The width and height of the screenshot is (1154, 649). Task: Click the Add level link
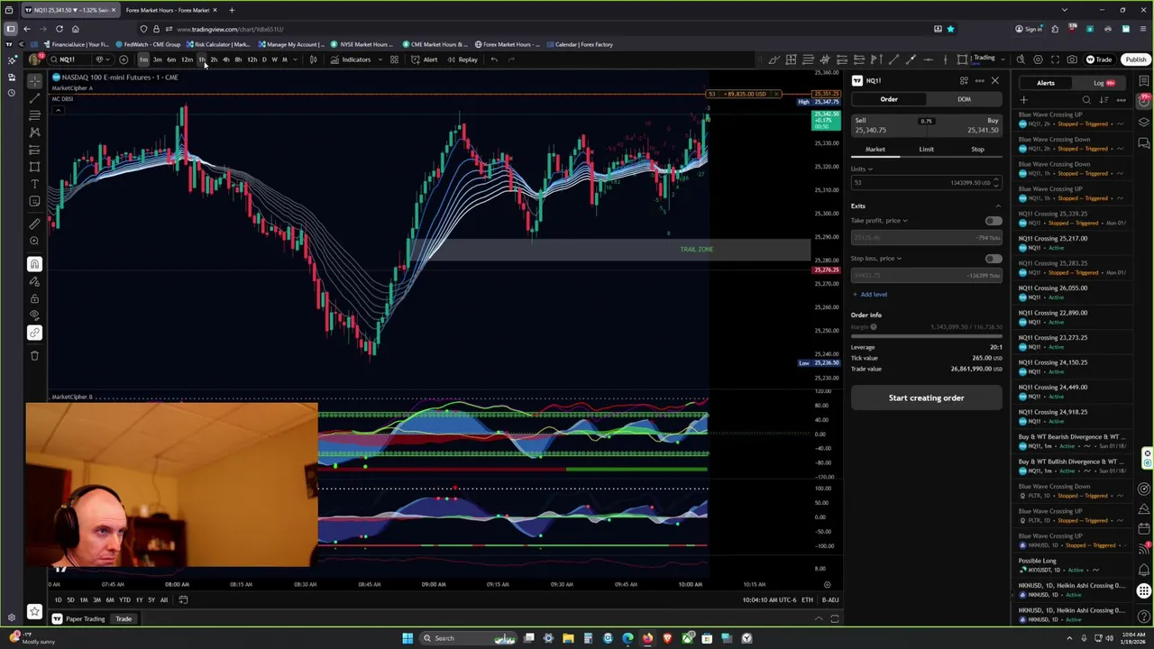point(870,295)
